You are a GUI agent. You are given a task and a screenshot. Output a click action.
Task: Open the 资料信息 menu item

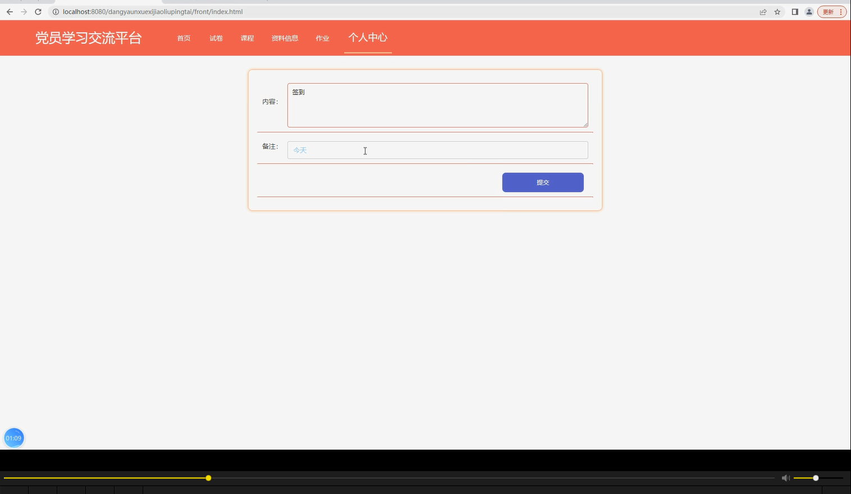(285, 38)
